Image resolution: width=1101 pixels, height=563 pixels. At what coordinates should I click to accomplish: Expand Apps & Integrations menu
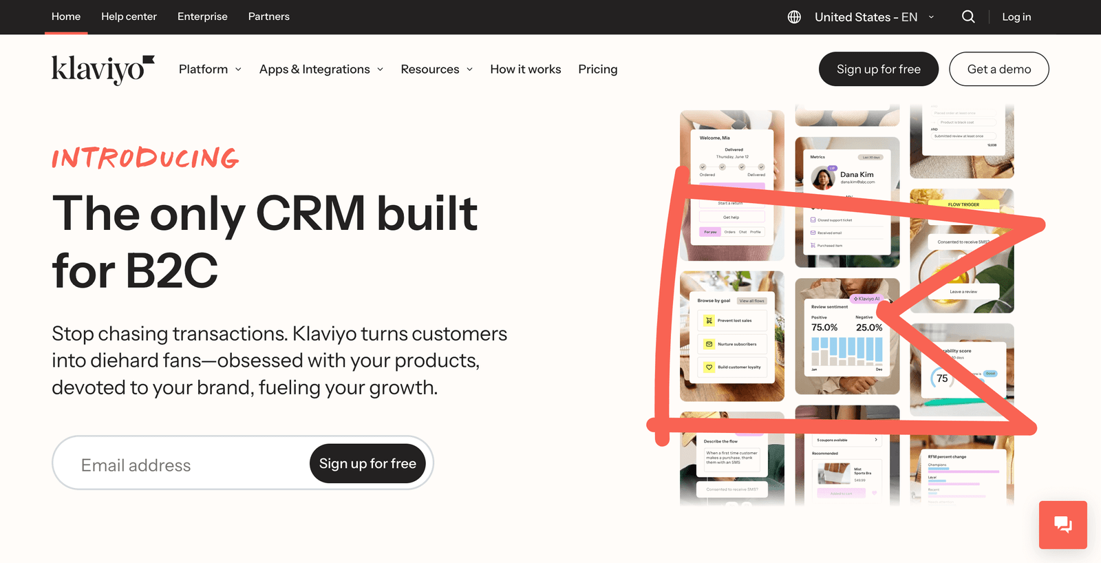pyautogui.click(x=321, y=70)
